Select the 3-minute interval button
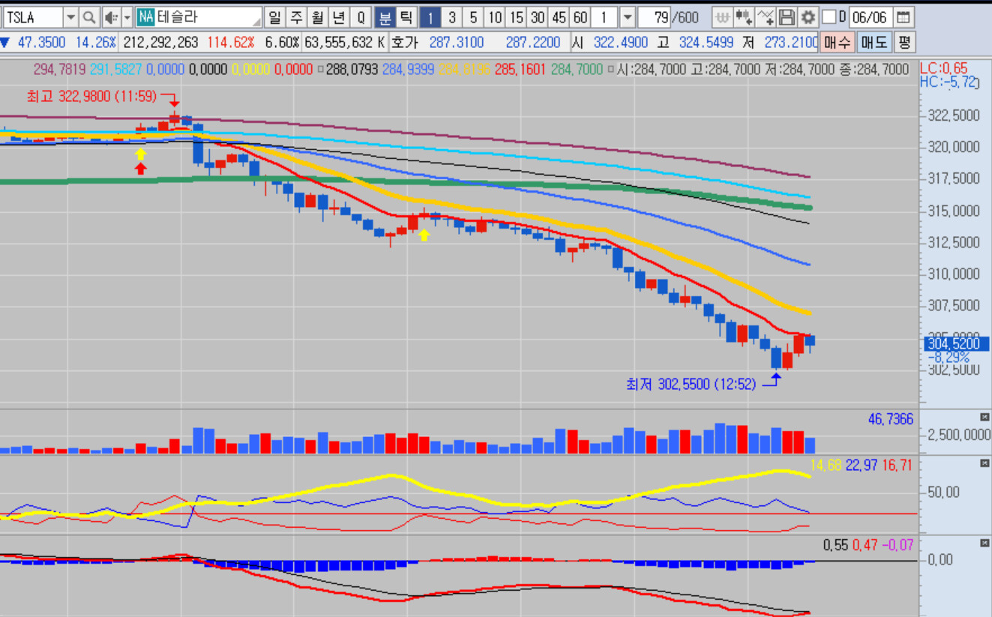The height and width of the screenshot is (617, 992). tap(451, 17)
